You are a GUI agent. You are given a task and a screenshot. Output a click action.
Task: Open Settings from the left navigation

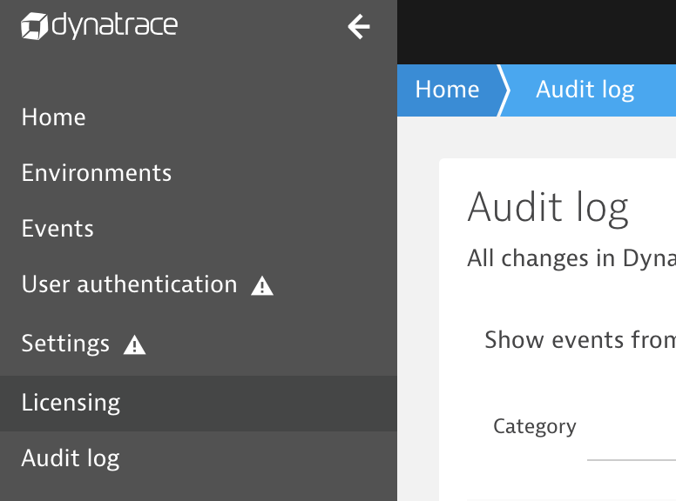pyautogui.click(x=65, y=344)
